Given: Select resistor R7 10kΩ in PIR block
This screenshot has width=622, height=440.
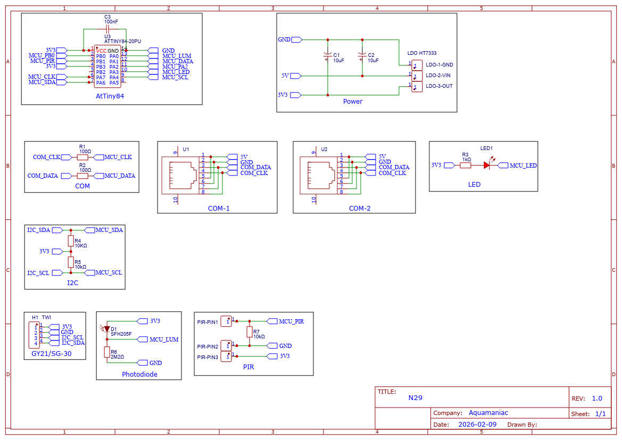Looking at the screenshot, I should [249, 332].
